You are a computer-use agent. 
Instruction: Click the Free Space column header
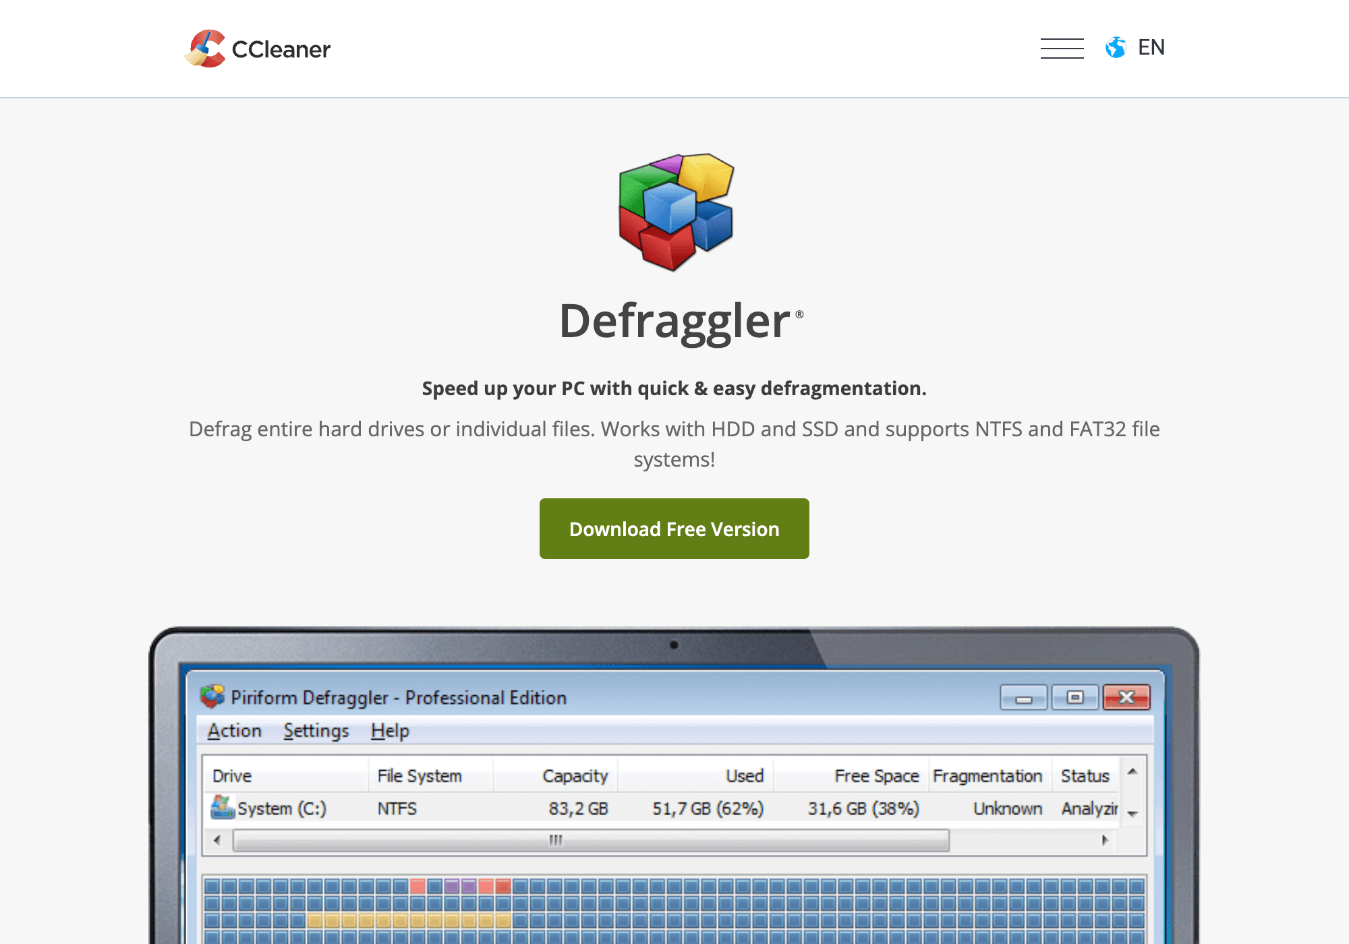851,775
